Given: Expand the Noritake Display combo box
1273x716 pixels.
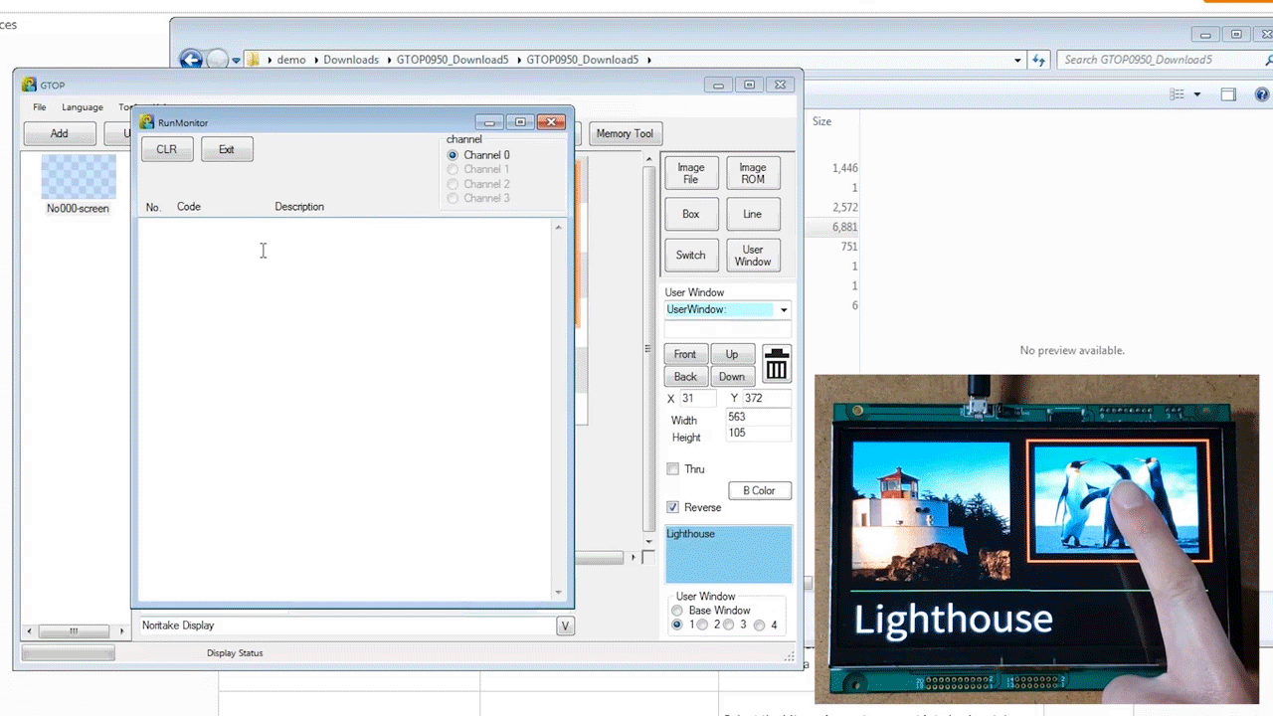Looking at the screenshot, I should [x=565, y=626].
